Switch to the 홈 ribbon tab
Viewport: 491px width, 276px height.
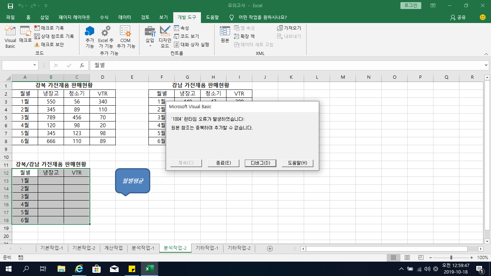28,17
